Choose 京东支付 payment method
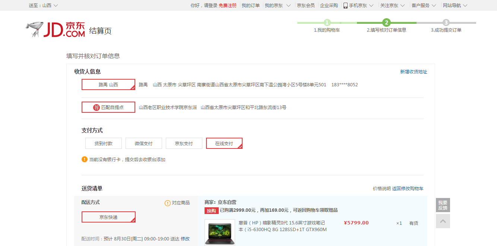The width and height of the screenshot is (497, 246). [x=184, y=143]
